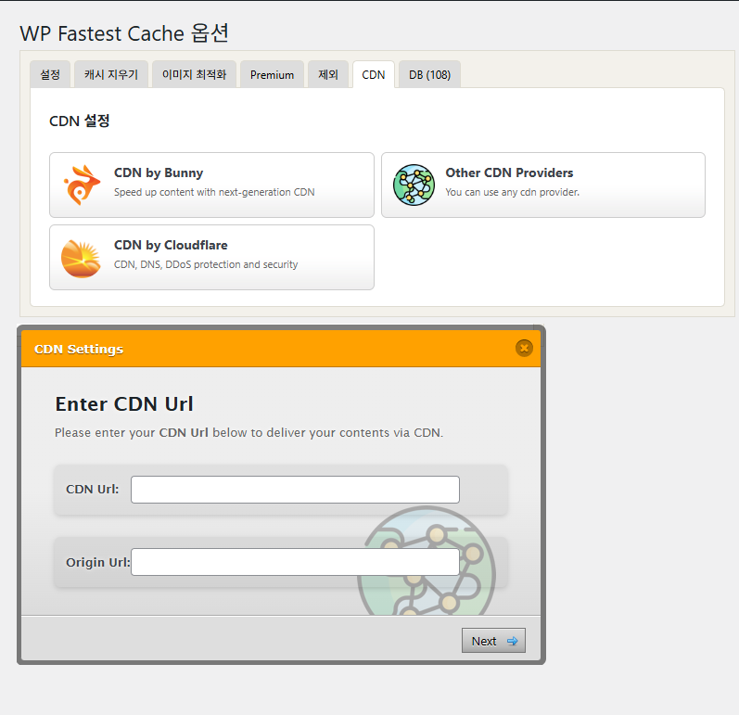Pick the 'Other CDN Providers' title
The height and width of the screenshot is (715, 739).
tap(509, 172)
